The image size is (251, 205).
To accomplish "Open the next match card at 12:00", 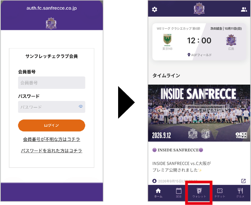I will click(199, 42).
